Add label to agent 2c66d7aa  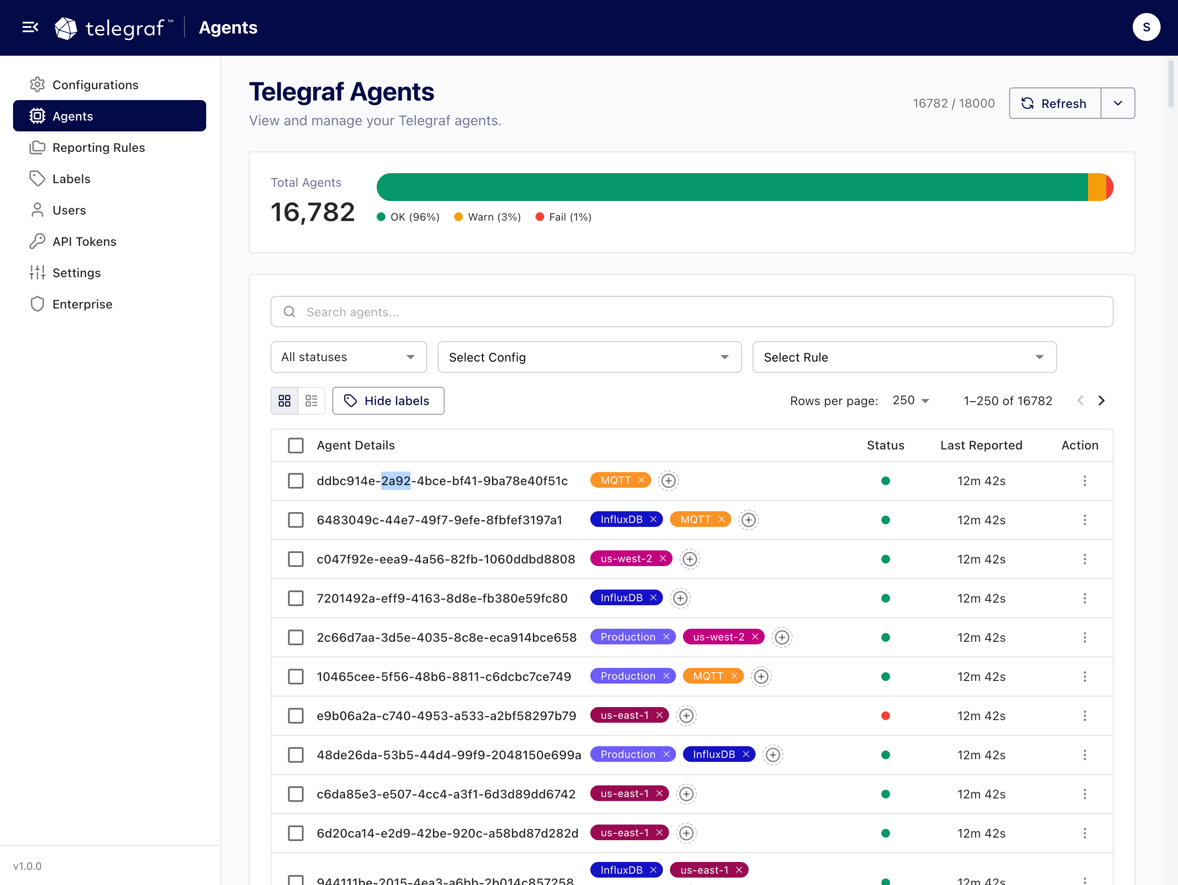[782, 637]
